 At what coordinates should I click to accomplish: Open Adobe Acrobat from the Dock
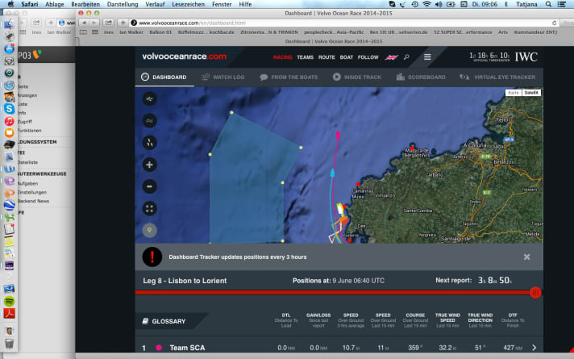click(9, 314)
